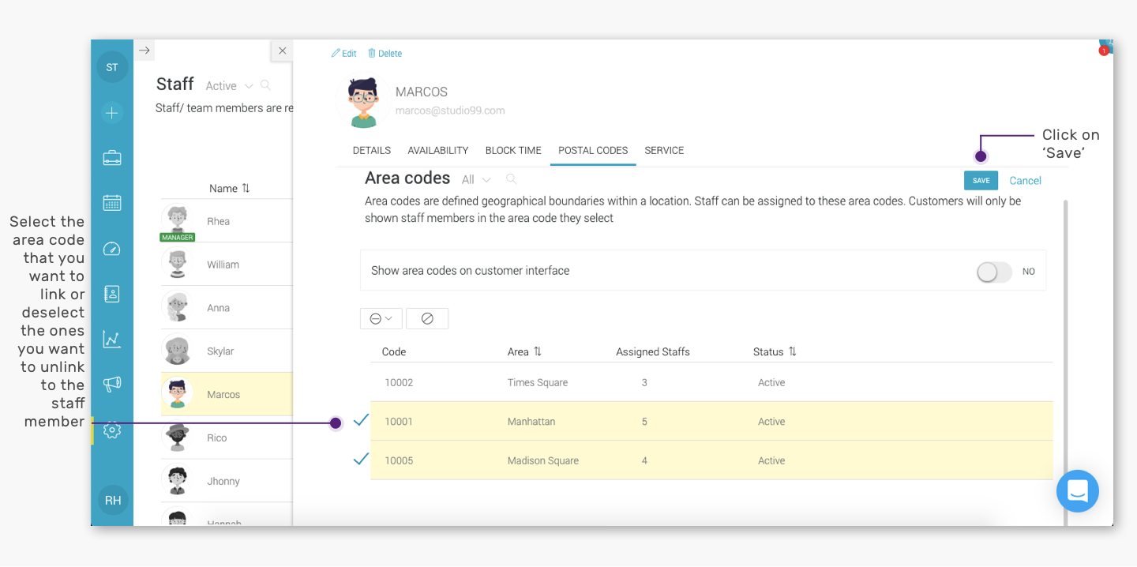Image resolution: width=1137 pixels, height=567 pixels.
Task: Click Edit for staff Marcos
Action: [344, 54]
